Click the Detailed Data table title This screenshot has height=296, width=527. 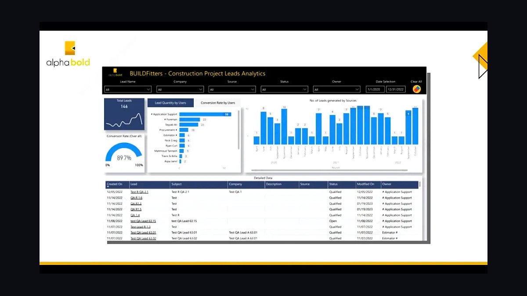[x=263, y=178]
